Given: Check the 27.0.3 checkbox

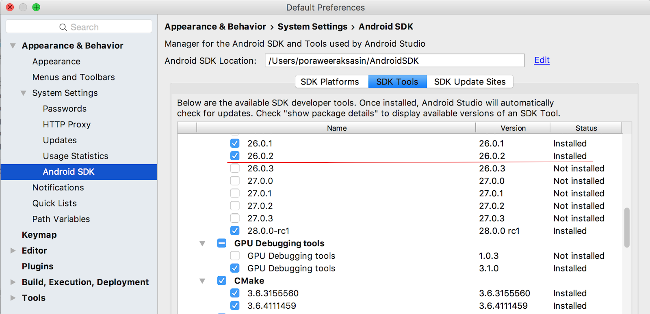Looking at the screenshot, I should point(235,218).
